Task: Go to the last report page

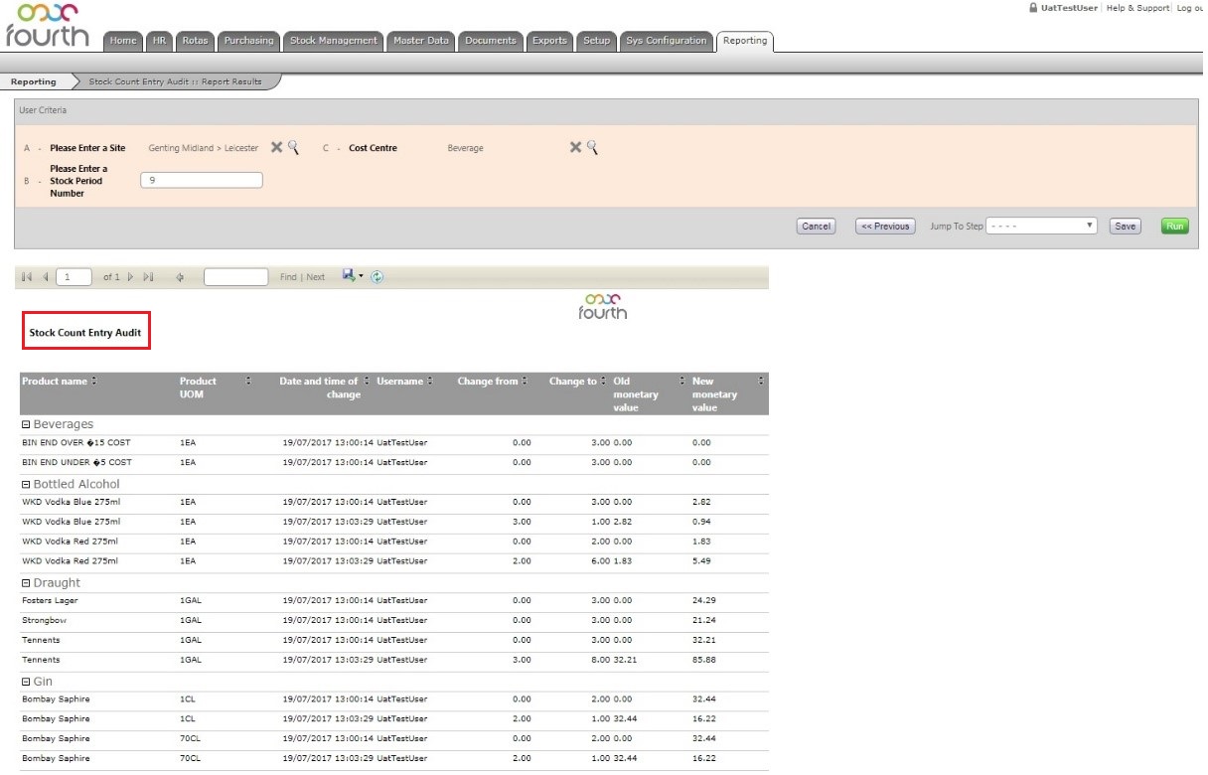Action: tap(148, 277)
